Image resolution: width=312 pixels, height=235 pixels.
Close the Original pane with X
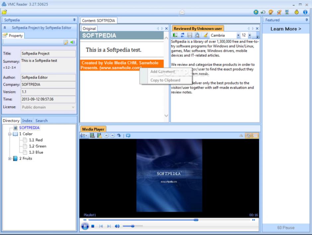[167, 29]
